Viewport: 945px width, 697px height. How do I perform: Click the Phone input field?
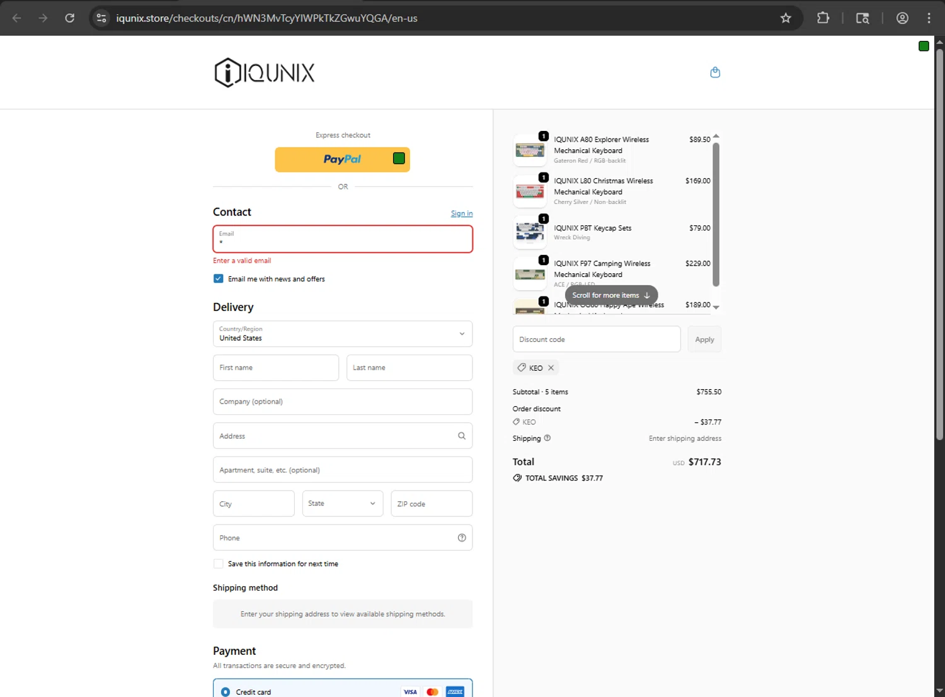(x=343, y=538)
